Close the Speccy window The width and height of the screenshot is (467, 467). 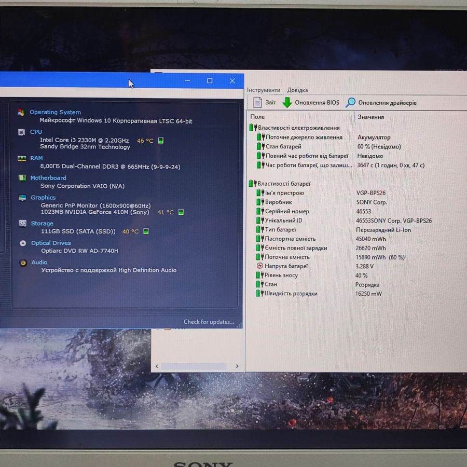[x=232, y=81]
